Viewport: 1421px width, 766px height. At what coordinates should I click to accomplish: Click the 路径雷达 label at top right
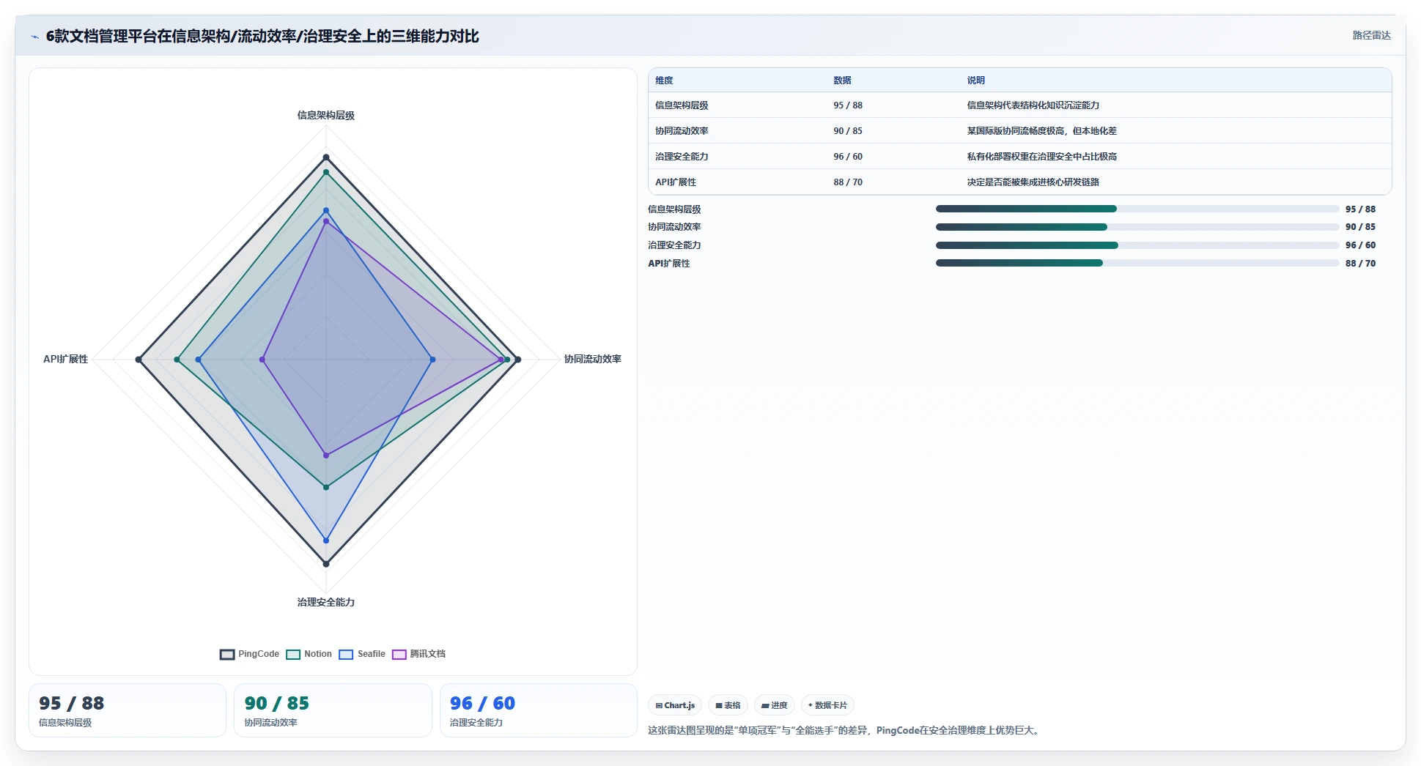1371,35
